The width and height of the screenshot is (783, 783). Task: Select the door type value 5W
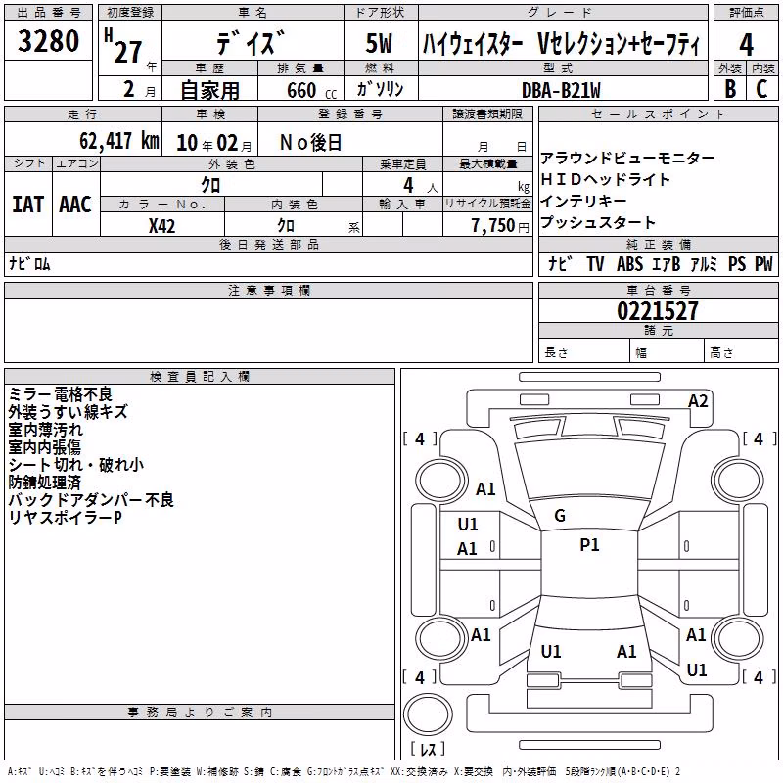[x=379, y=43]
